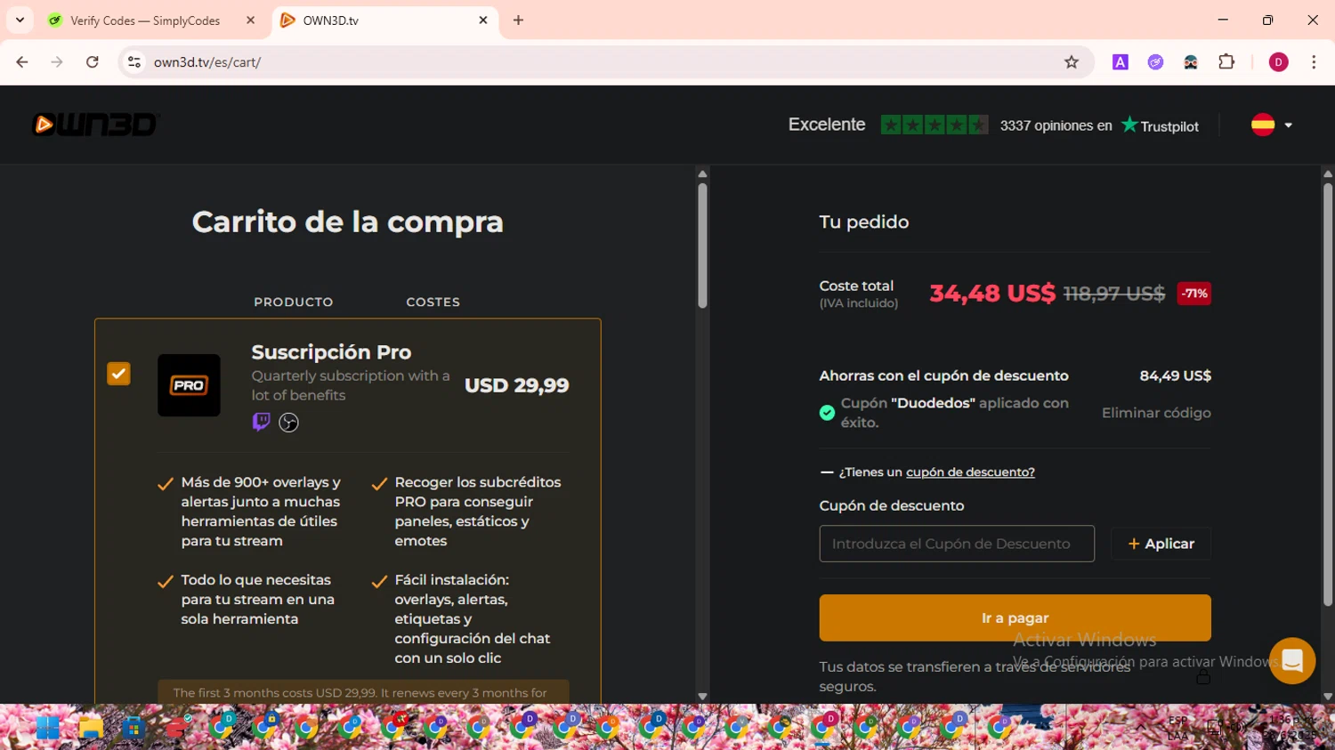Open Microsoft Store from the taskbar
Image resolution: width=1335 pixels, height=750 pixels.
(x=133, y=728)
